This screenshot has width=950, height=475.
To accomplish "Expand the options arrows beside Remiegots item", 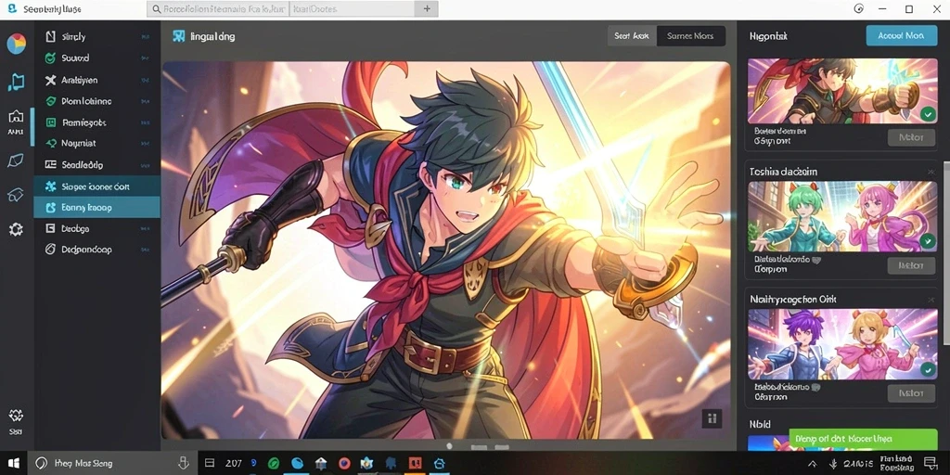I will pos(146,122).
